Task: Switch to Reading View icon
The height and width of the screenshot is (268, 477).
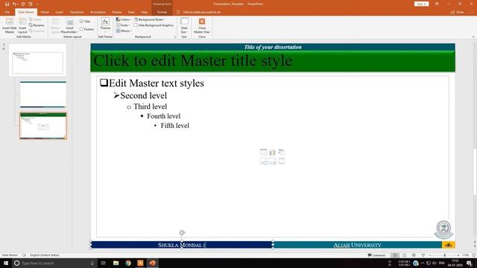Action: point(414,255)
